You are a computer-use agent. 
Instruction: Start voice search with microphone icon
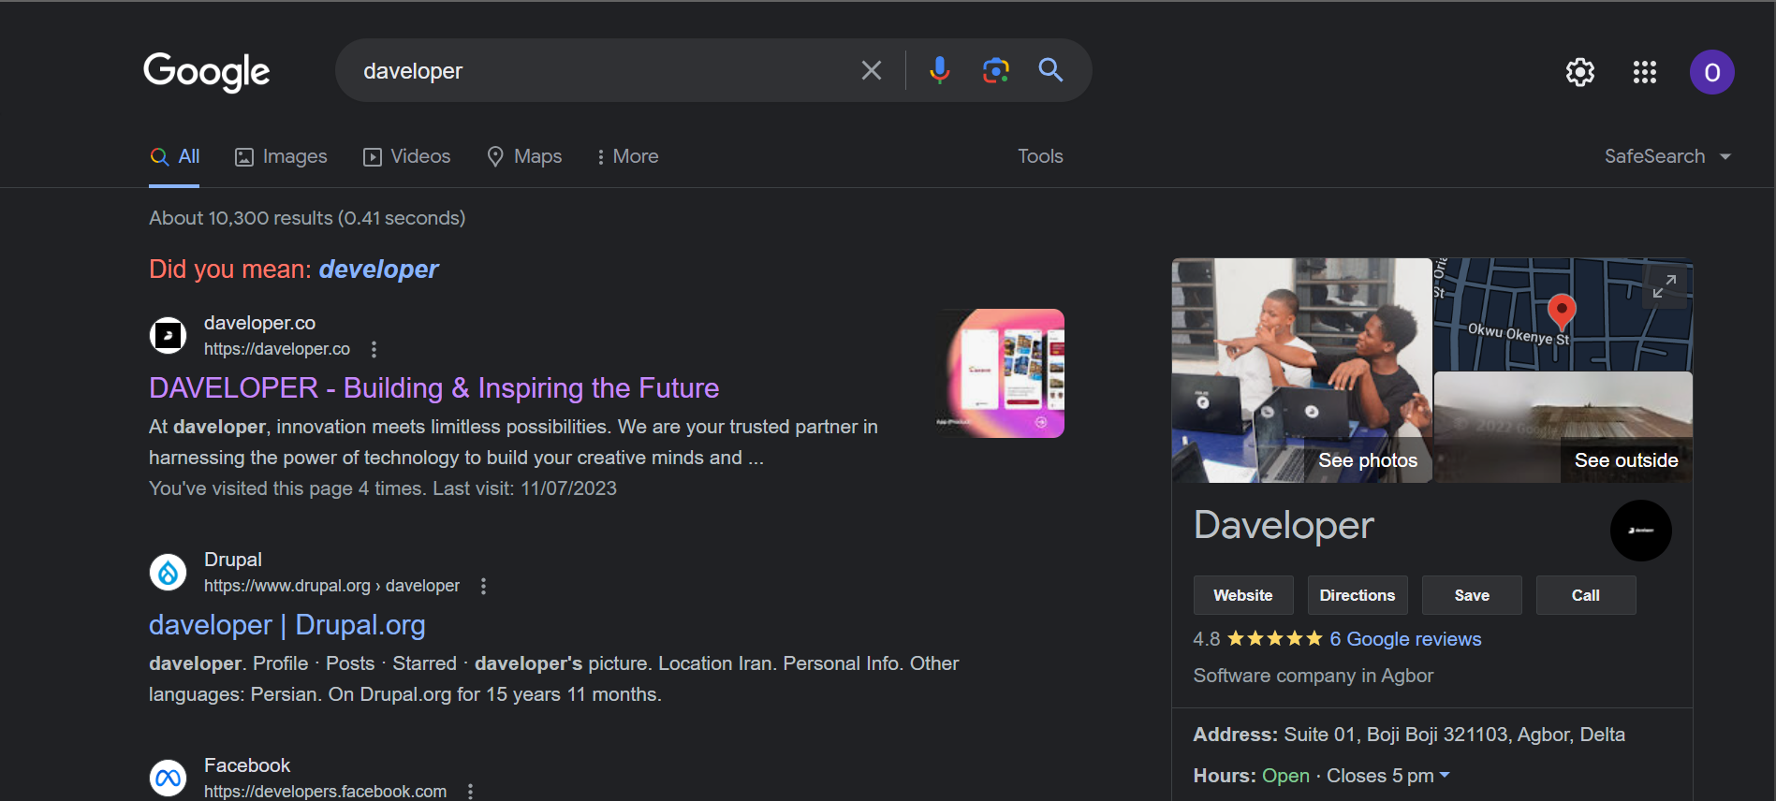(x=939, y=70)
